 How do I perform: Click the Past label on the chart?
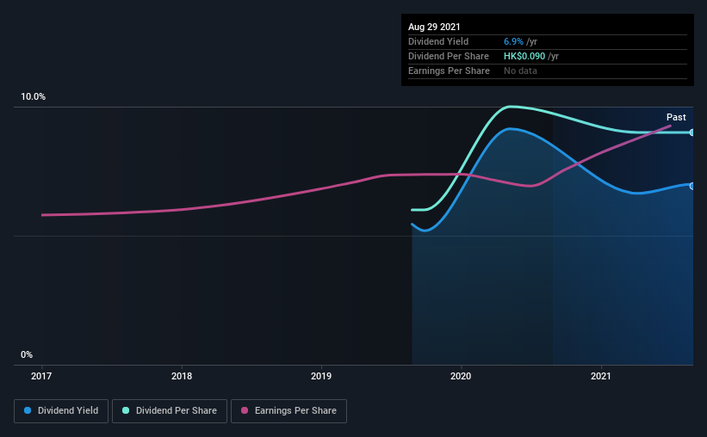(676, 117)
